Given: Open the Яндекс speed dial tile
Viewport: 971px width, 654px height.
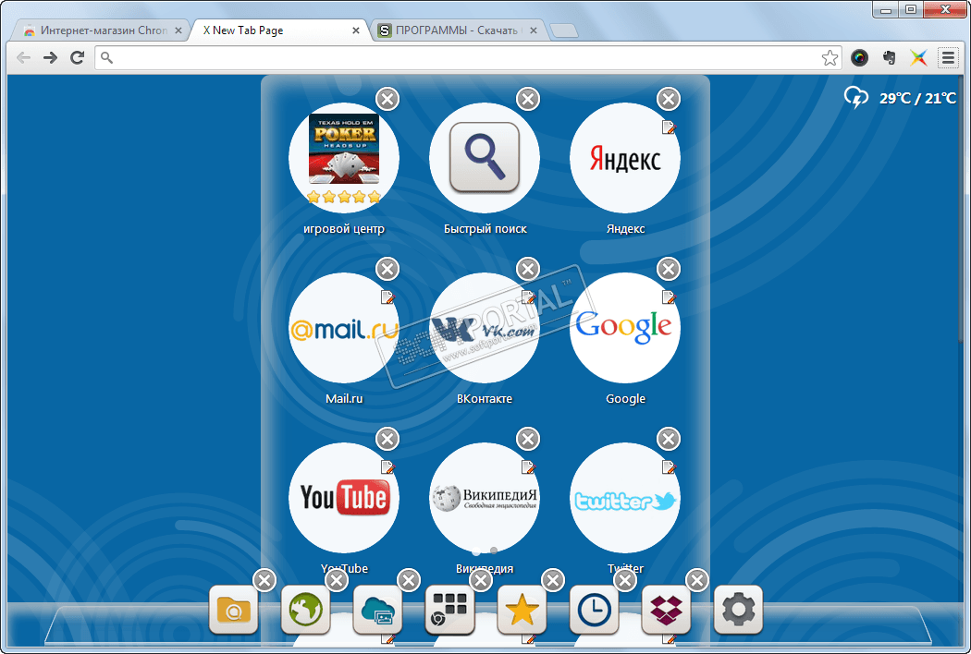Looking at the screenshot, I should coord(625,158).
